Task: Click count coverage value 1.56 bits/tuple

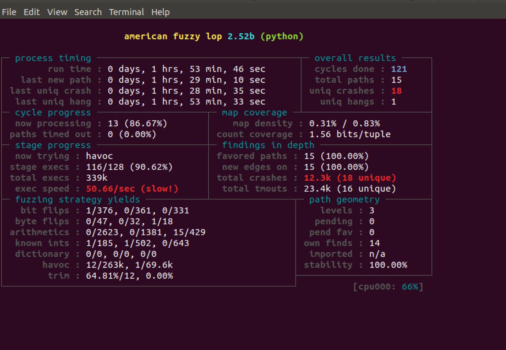Action: point(350,135)
